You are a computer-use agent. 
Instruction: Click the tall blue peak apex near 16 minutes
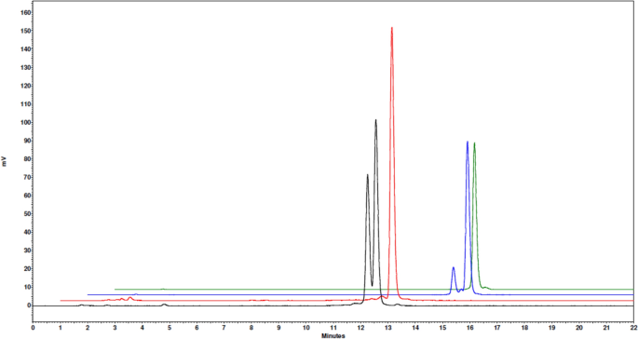(468, 142)
